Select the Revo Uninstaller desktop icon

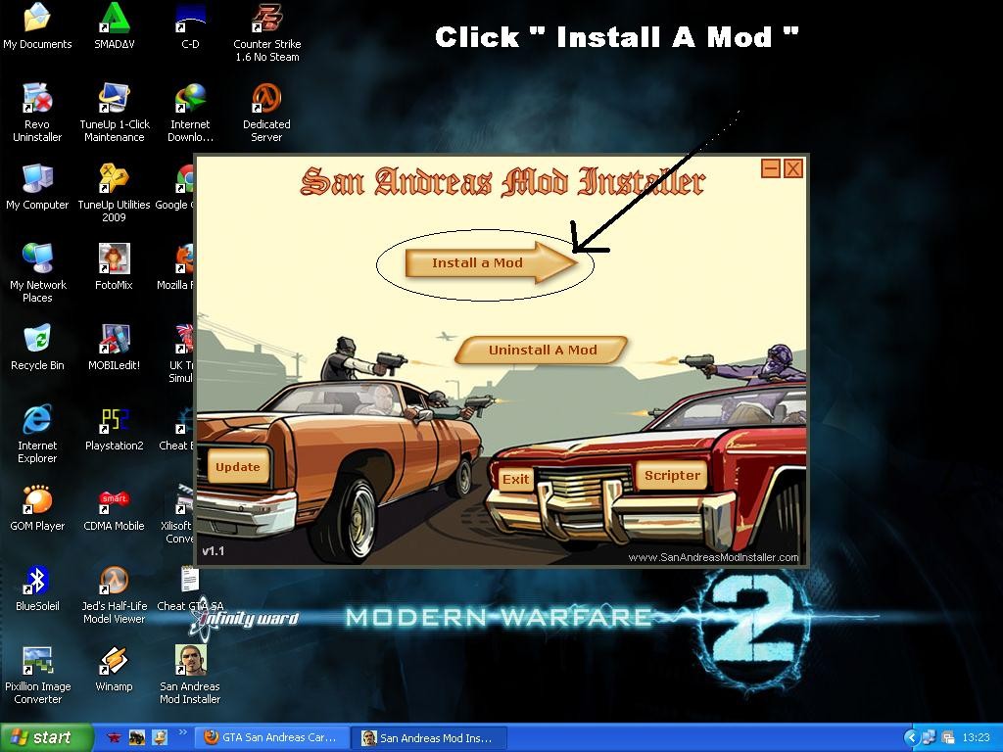pos(37,113)
